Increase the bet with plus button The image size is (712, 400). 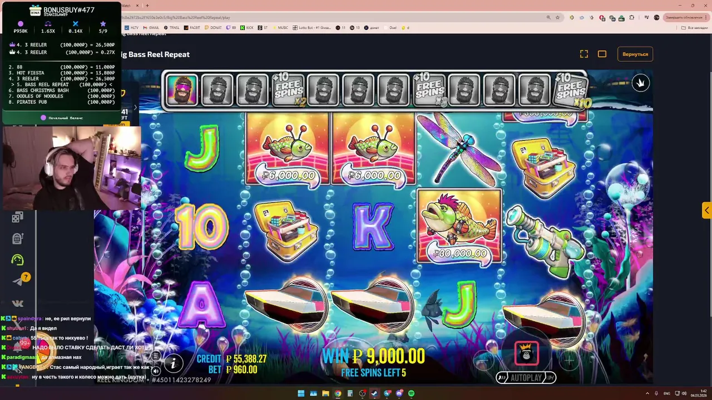[568, 360]
